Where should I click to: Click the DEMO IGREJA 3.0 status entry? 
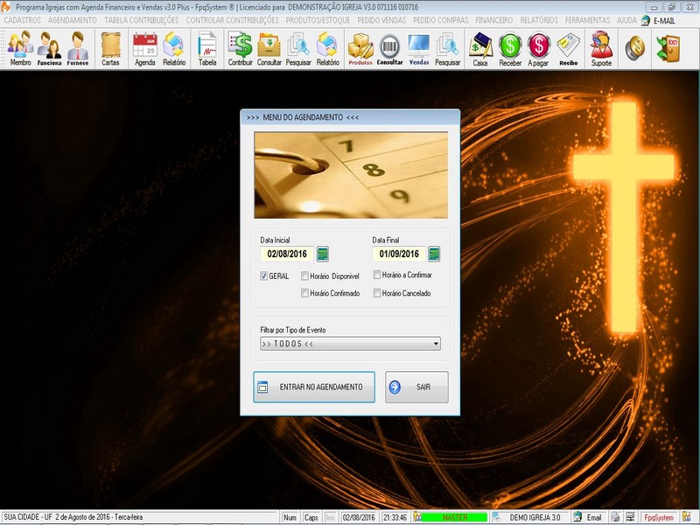[x=535, y=517]
